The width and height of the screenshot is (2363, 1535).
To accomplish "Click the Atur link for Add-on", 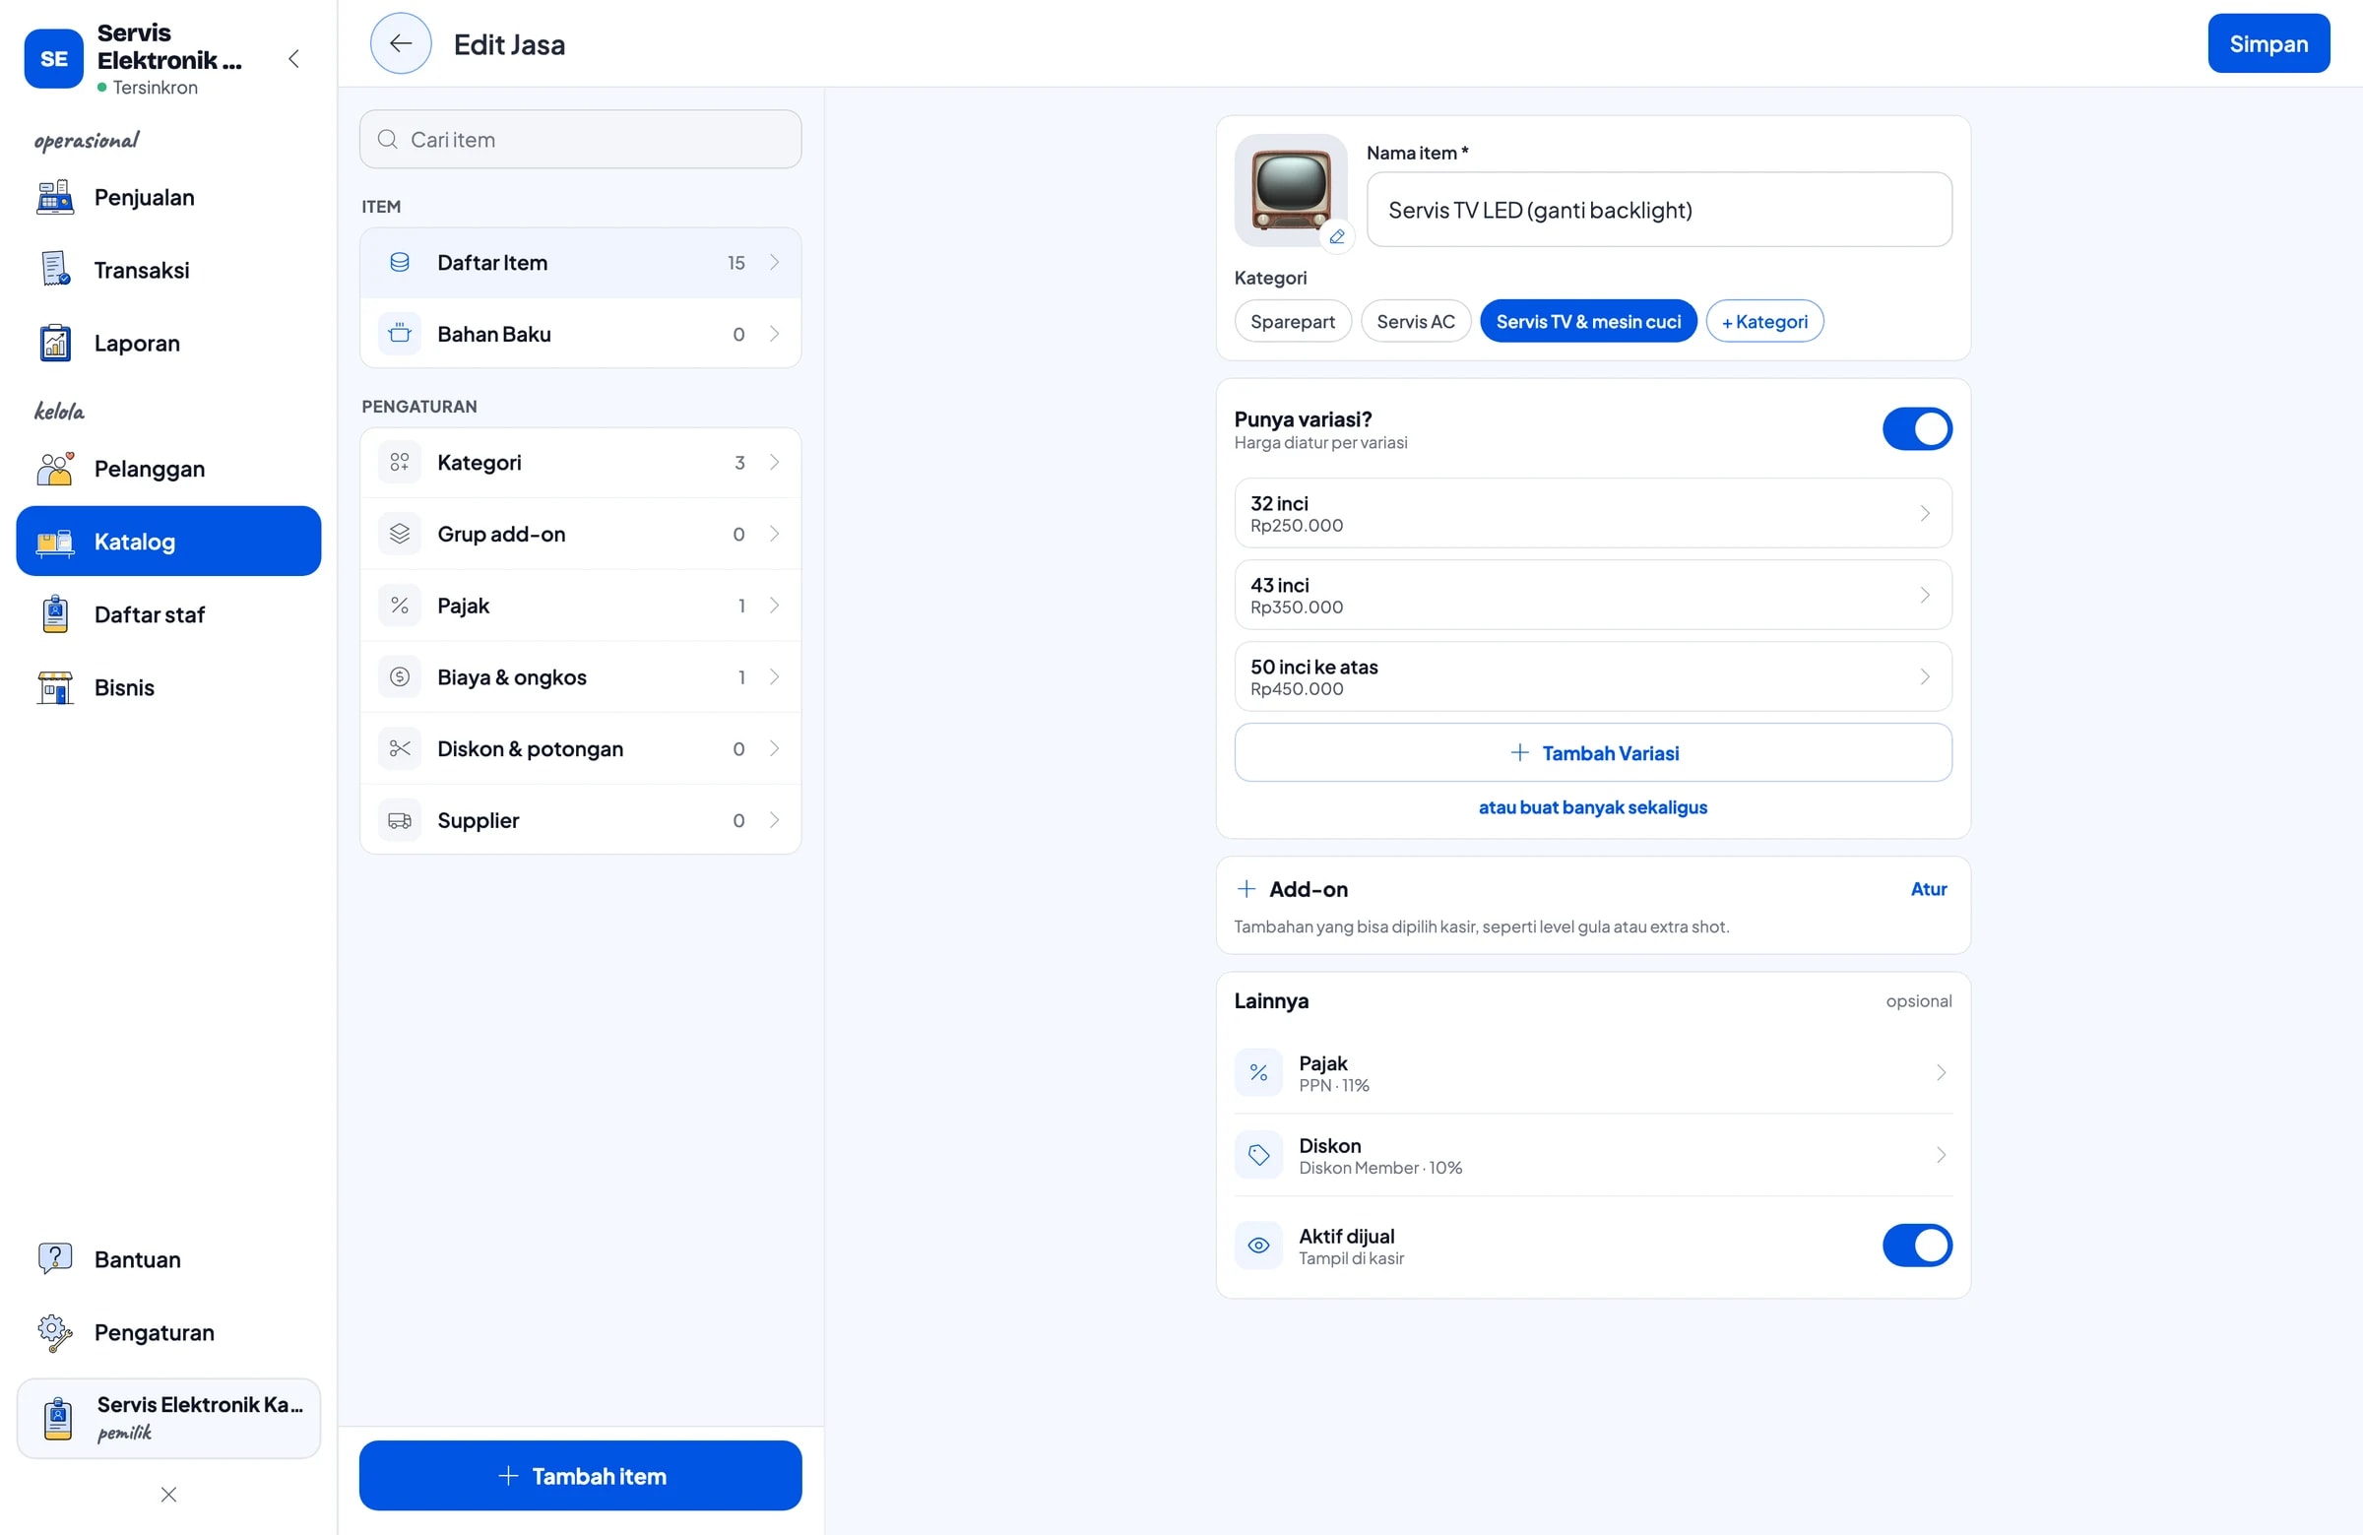I will 1928,889.
